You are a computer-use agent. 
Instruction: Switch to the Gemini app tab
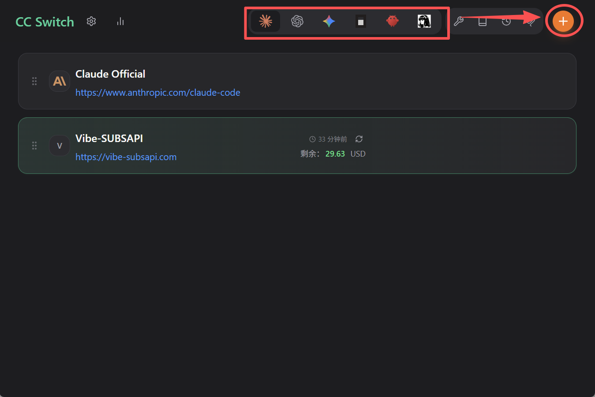[329, 21]
